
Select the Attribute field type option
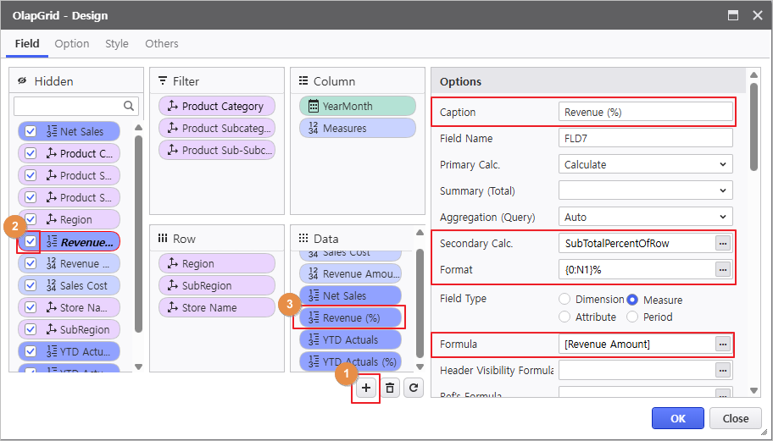click(564, 317)
